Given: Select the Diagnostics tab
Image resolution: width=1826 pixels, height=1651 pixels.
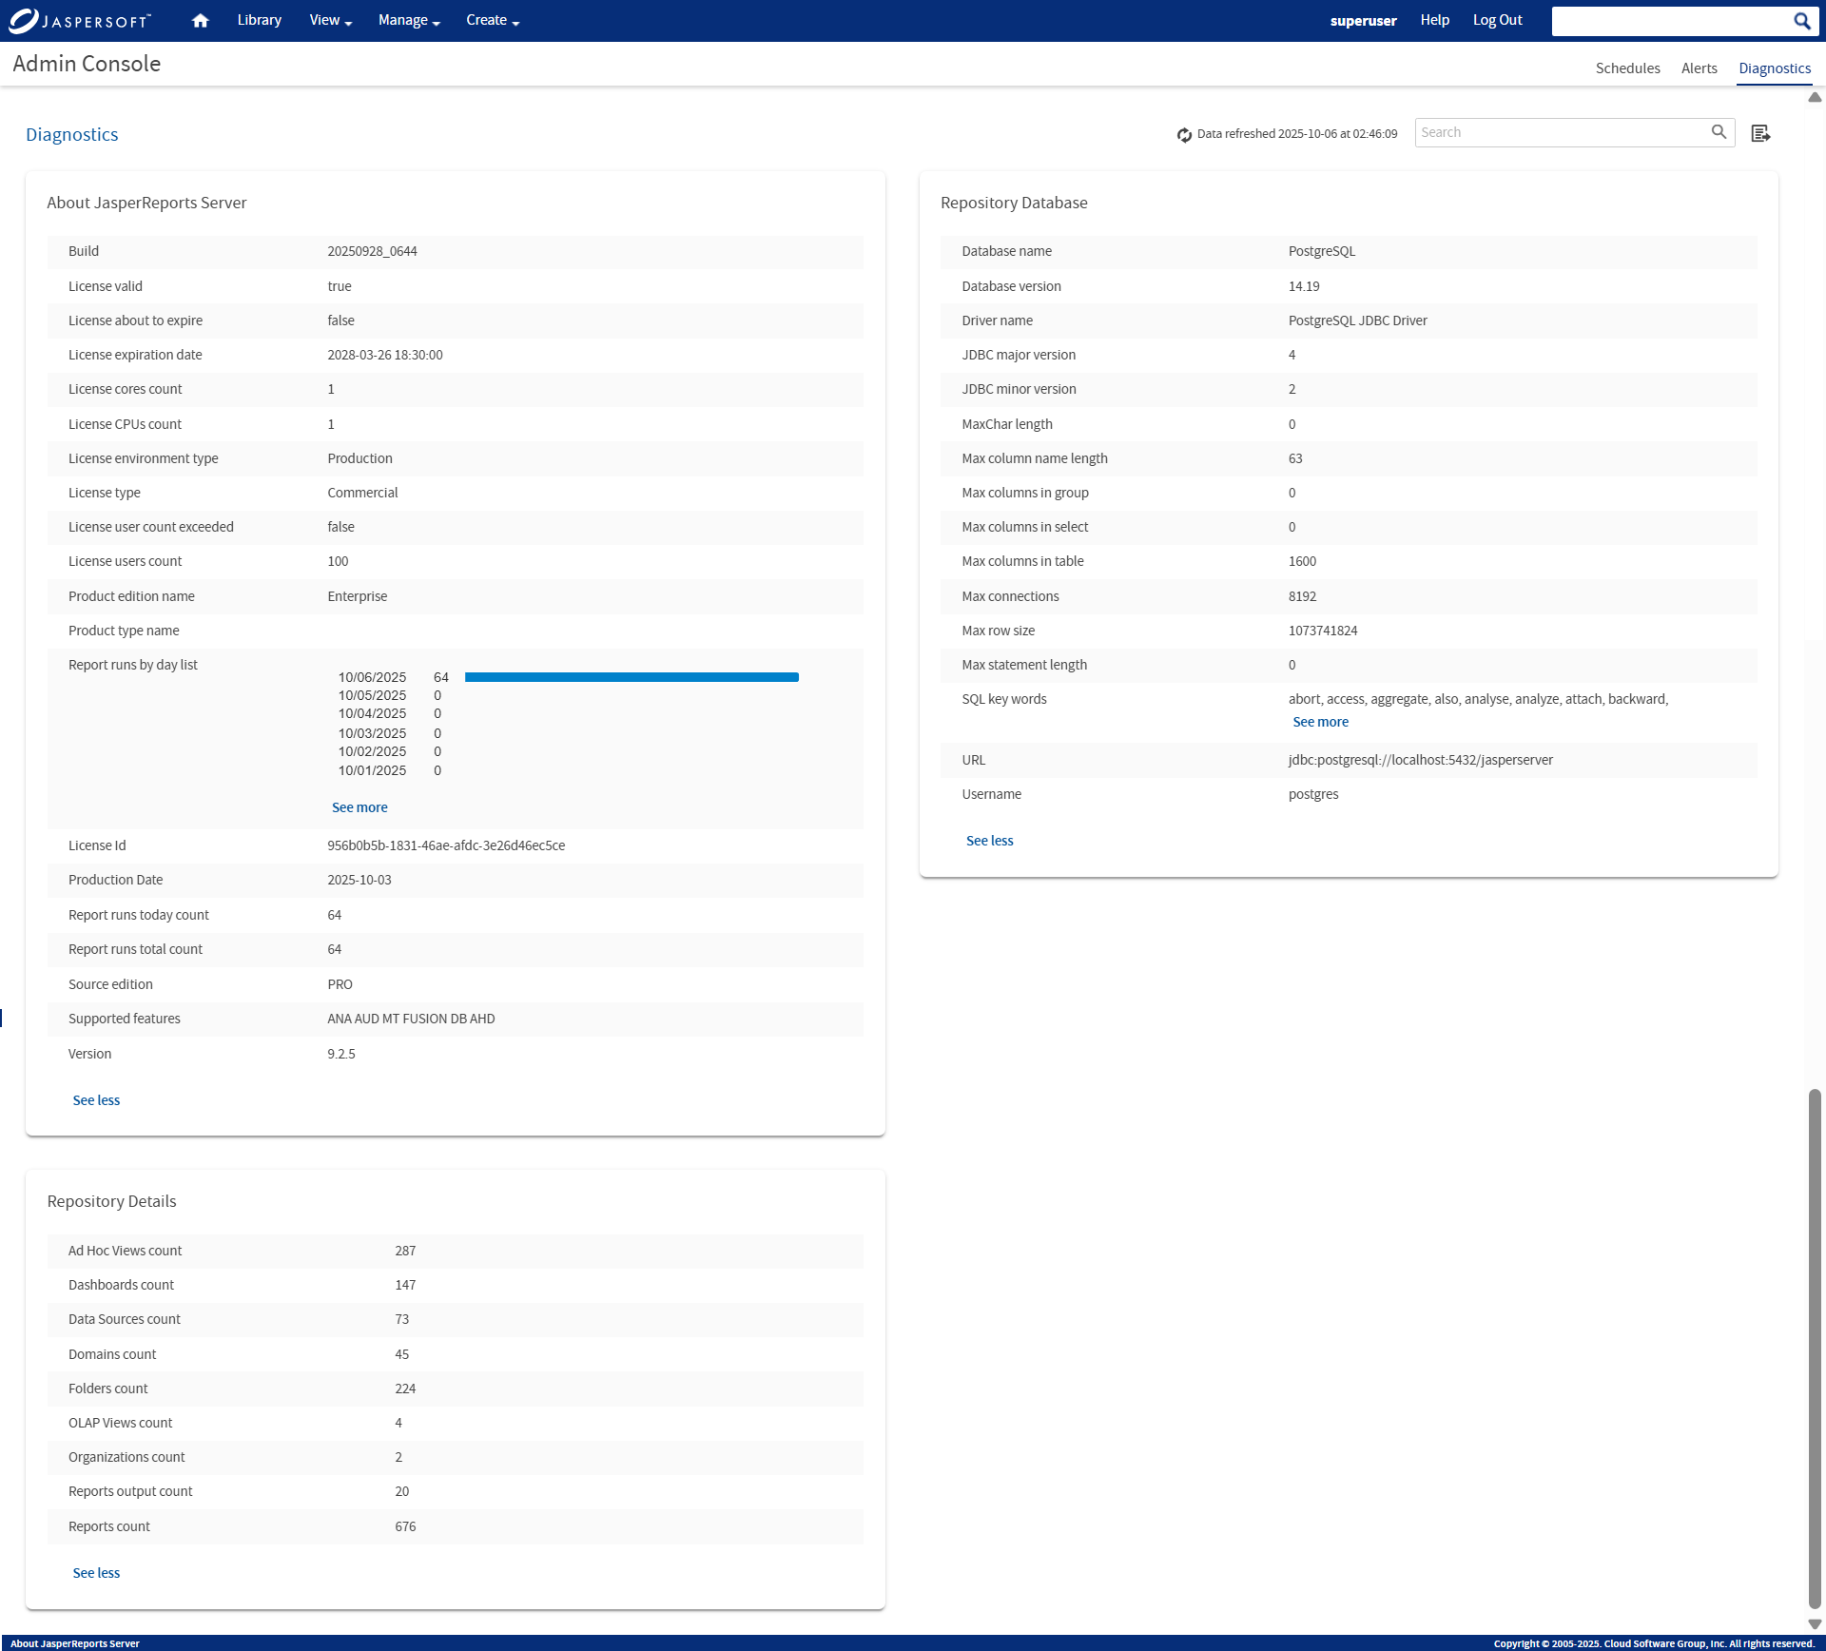Looking at the screenshot, I should tap(1774, 68).
